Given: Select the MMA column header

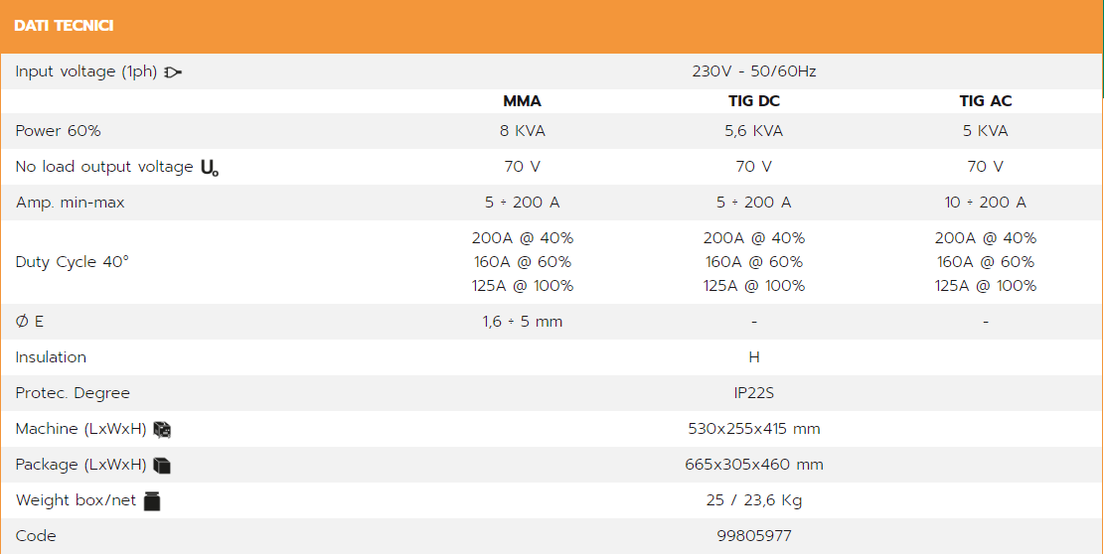Looking at the screenshot, I should (x=523, y=101).
